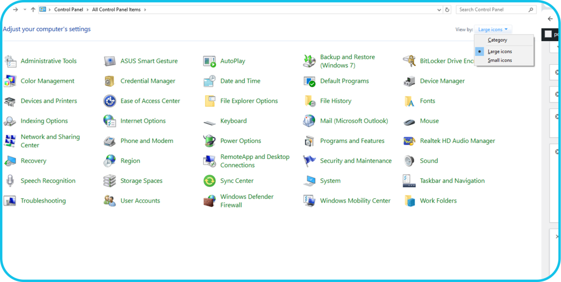This screenshot has height=282, width=561.
Task: Click the Color Management icon
Action: tap(10, 81)
